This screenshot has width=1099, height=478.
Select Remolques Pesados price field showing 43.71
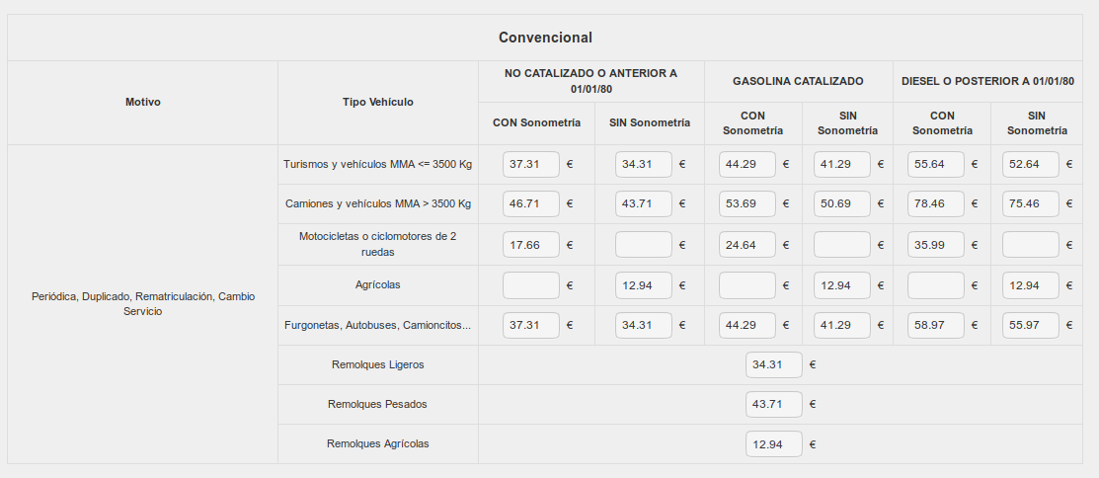click(x=774, y=404)
